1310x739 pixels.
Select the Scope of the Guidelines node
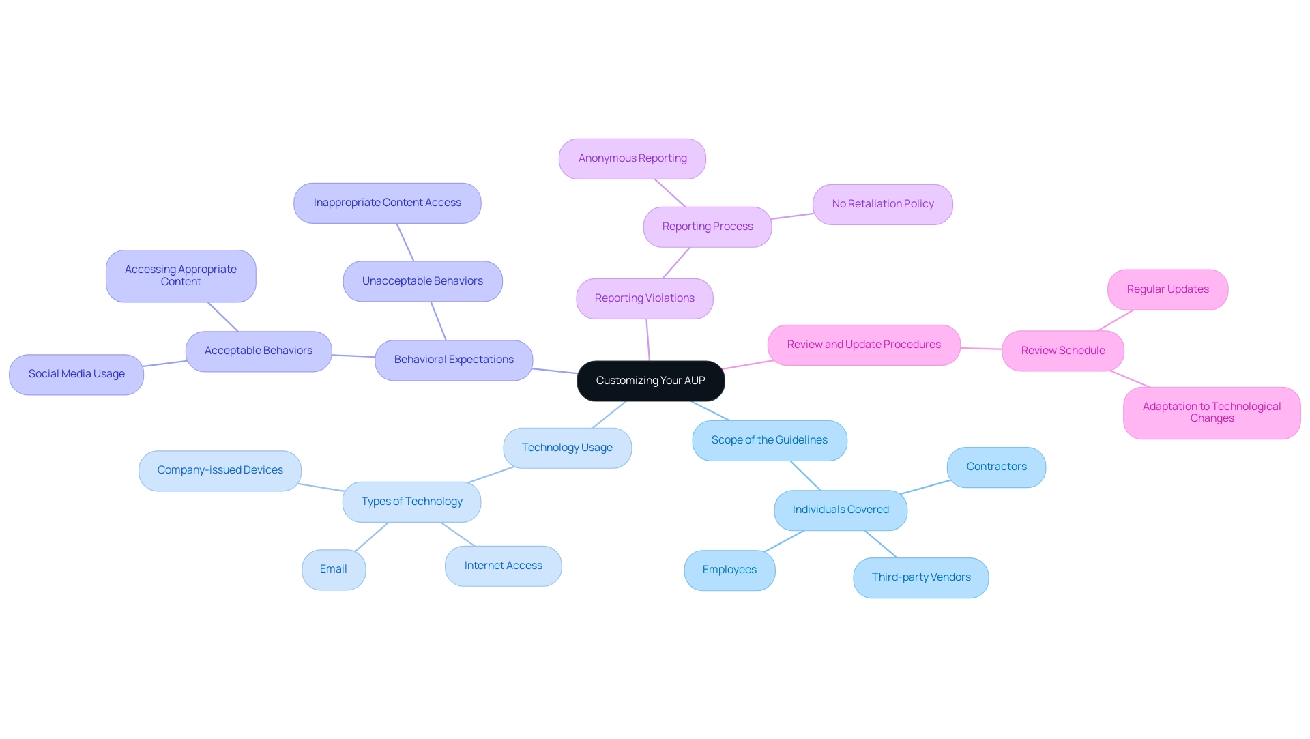click(x=768, y=439)
